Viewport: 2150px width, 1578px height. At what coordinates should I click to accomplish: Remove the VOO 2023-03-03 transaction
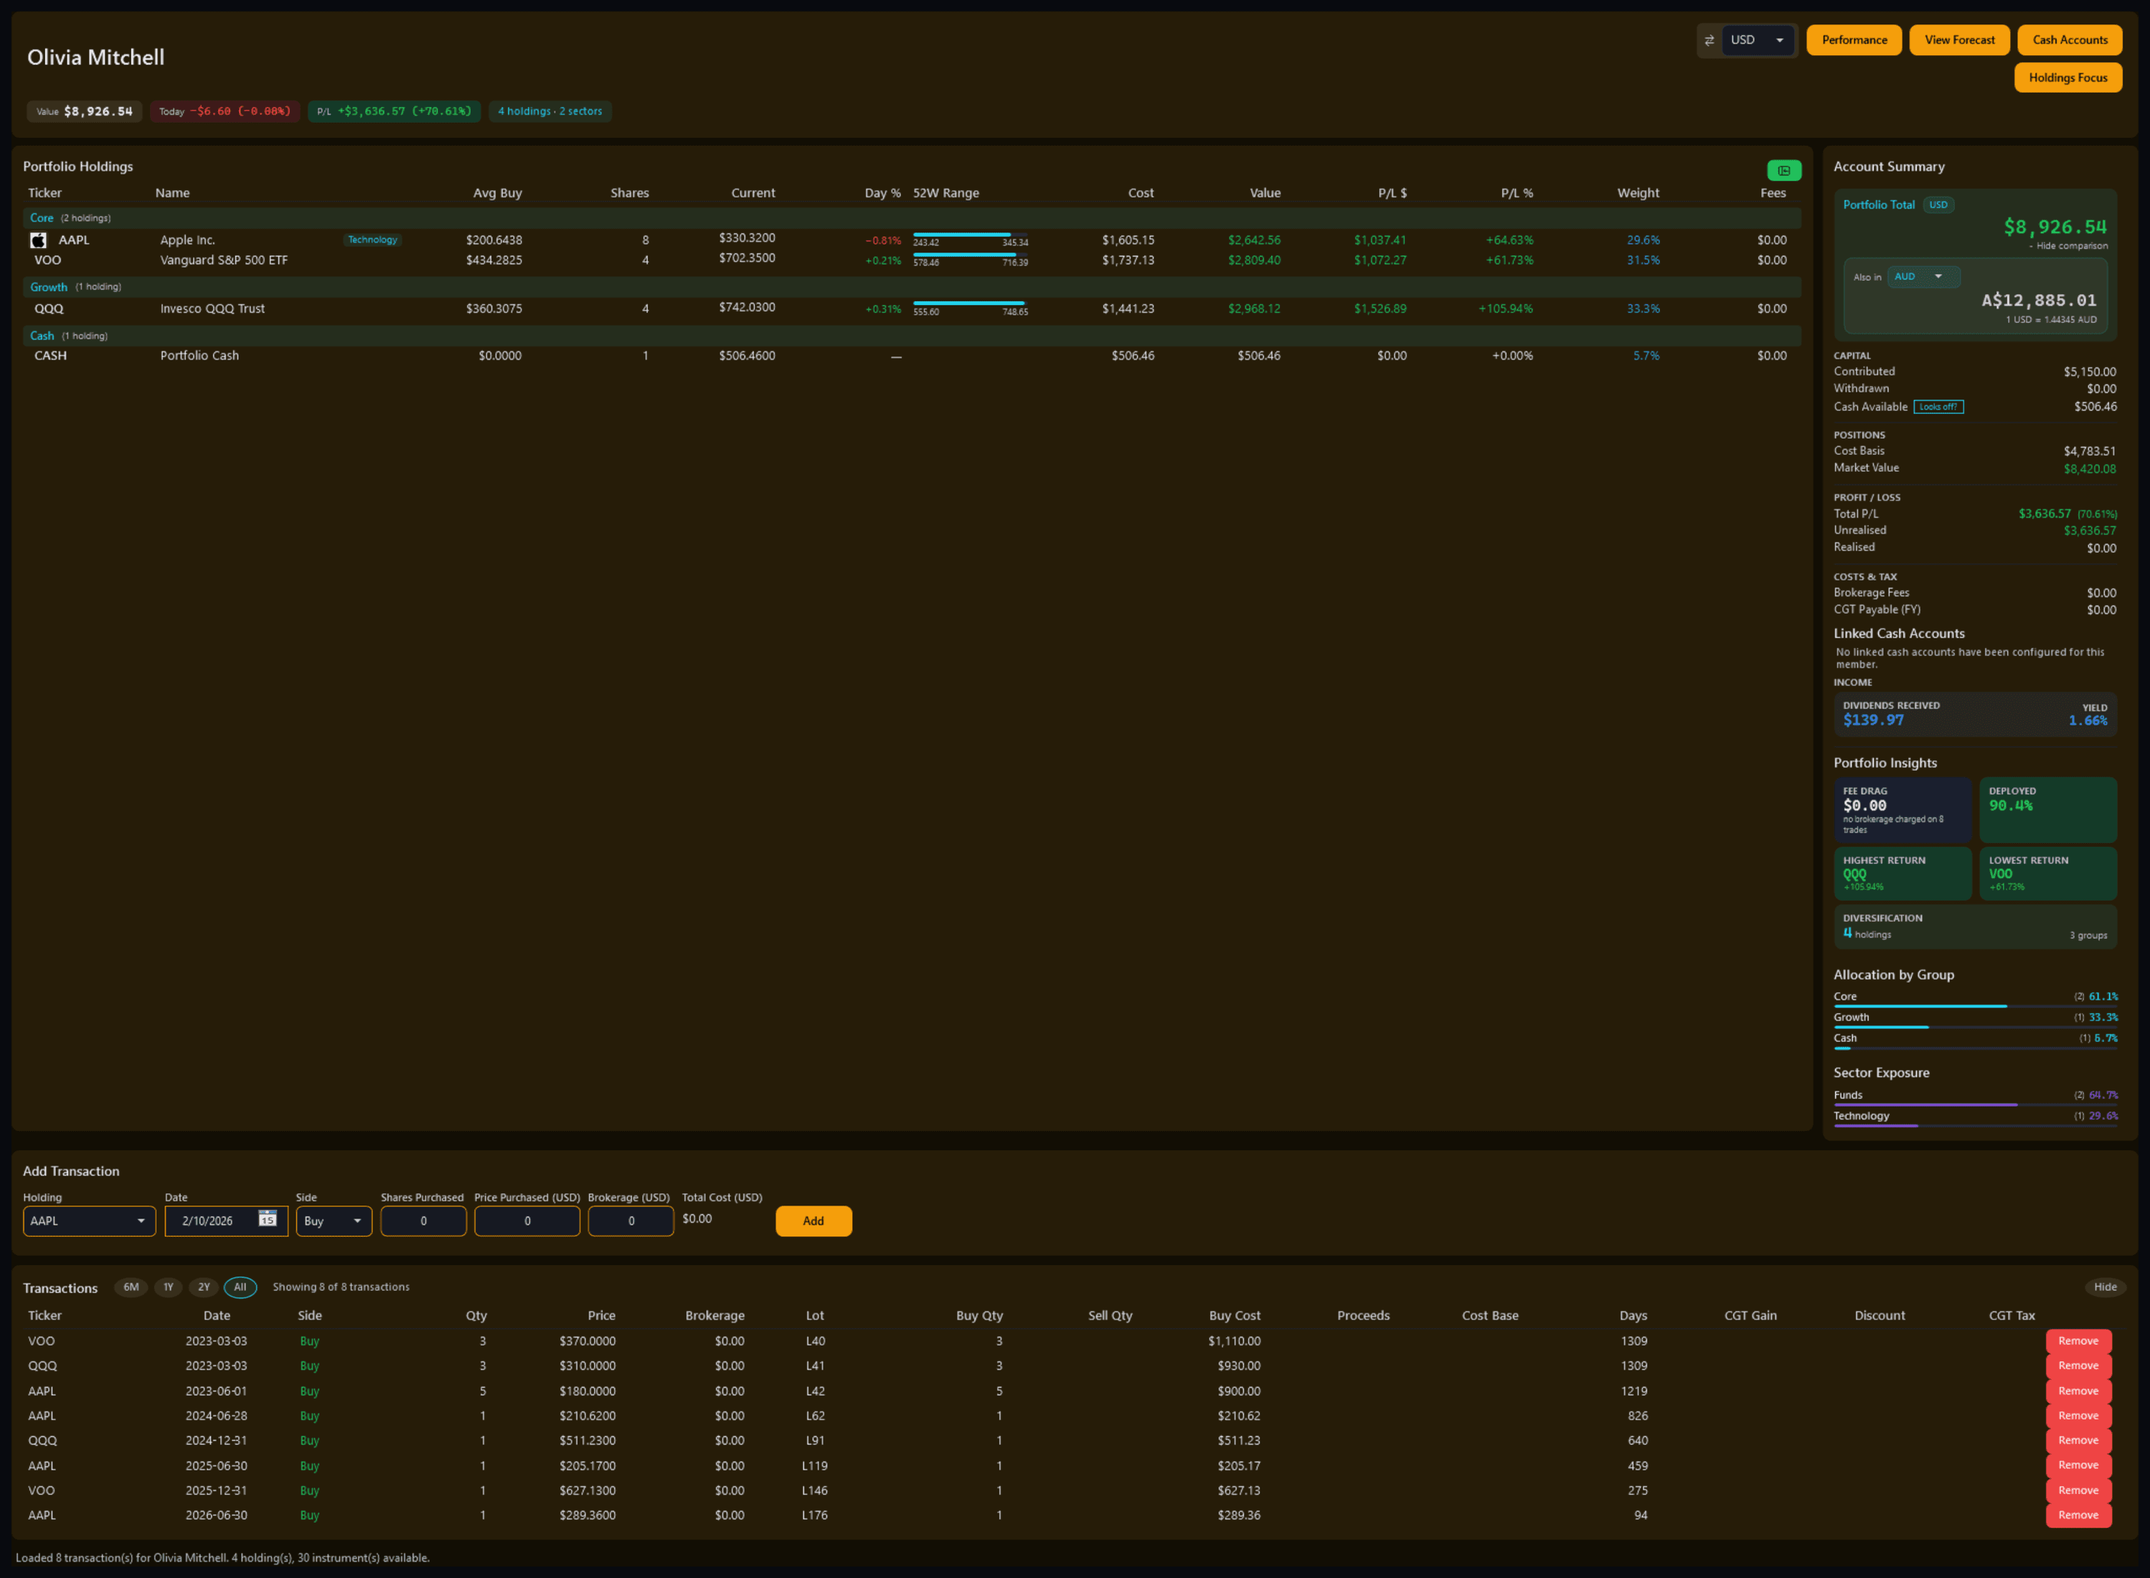tap(2078, 1341)
